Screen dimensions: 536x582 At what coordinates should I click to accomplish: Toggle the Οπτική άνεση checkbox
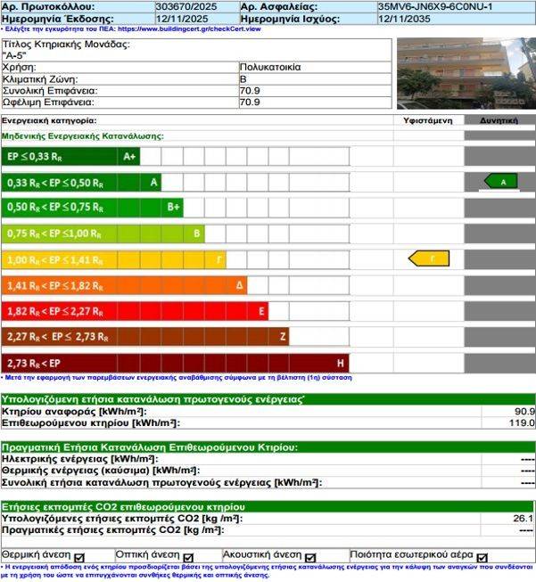pyautogui.click(x=188, y=557)
